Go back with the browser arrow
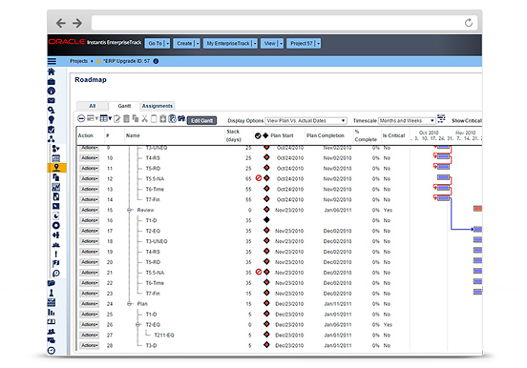The image size is (527, 368). click(61, 23)
